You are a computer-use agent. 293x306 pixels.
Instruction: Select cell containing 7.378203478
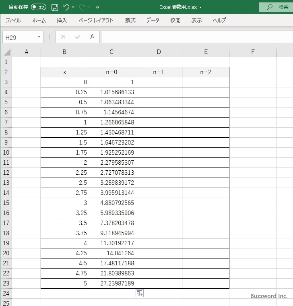[111, 223]
